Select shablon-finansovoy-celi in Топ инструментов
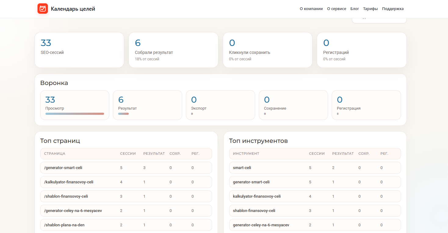The image size is (448, 233). (x=315, y=211)
